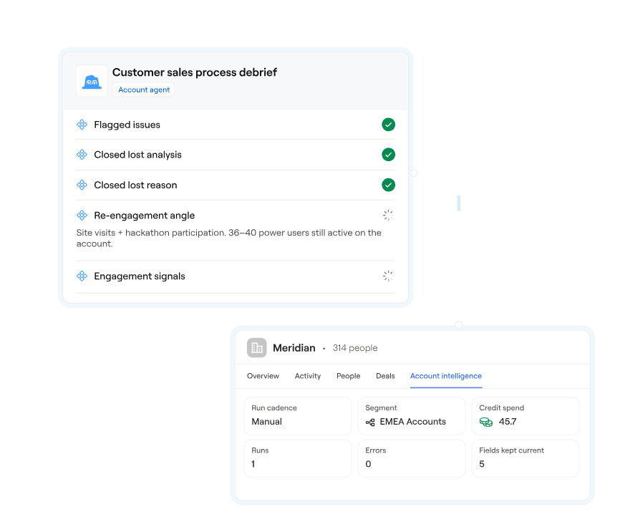The height and width of the screenshot is (517, 620).
Task: Switch to the Overview tab
Action: point(263,376)
